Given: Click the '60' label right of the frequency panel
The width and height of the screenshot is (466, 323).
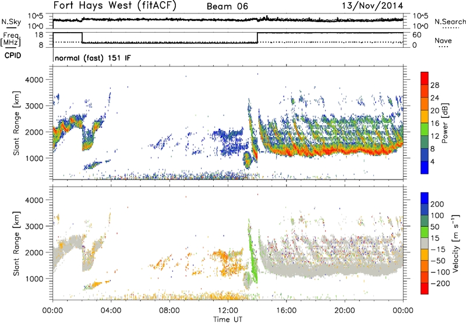Looking at the screenshot, I should [x=416, y=35].
